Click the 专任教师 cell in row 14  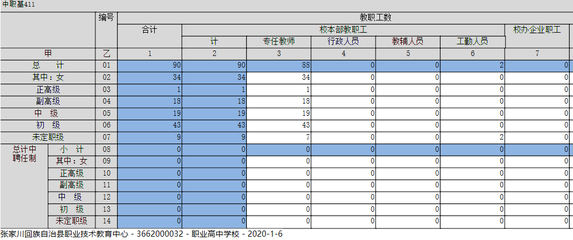(x=278, y=222)
